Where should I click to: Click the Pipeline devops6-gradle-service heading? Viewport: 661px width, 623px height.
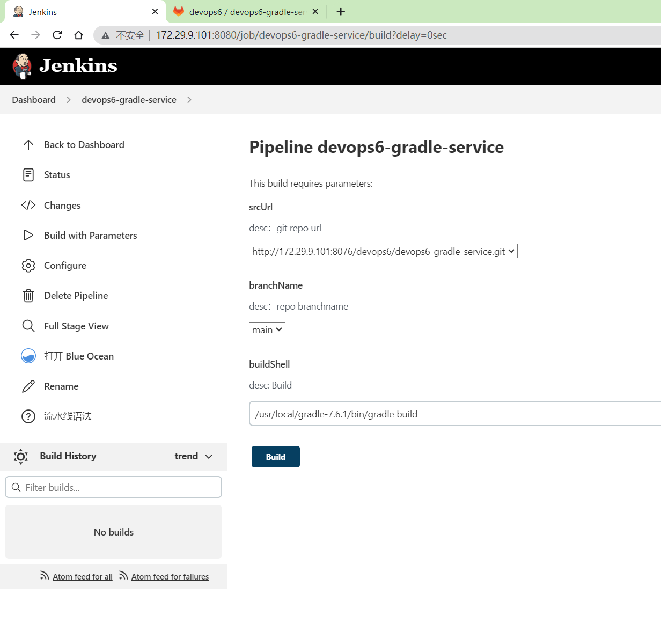click(376, 147)
